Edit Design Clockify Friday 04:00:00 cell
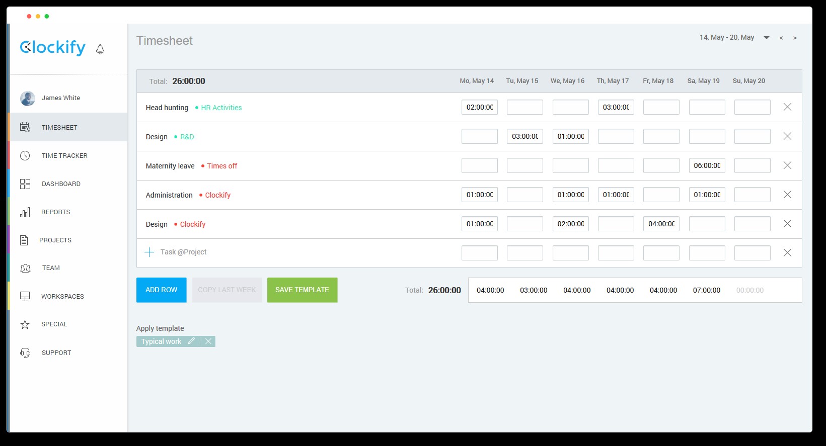826x446 pixels. click(x=661, y=224)
